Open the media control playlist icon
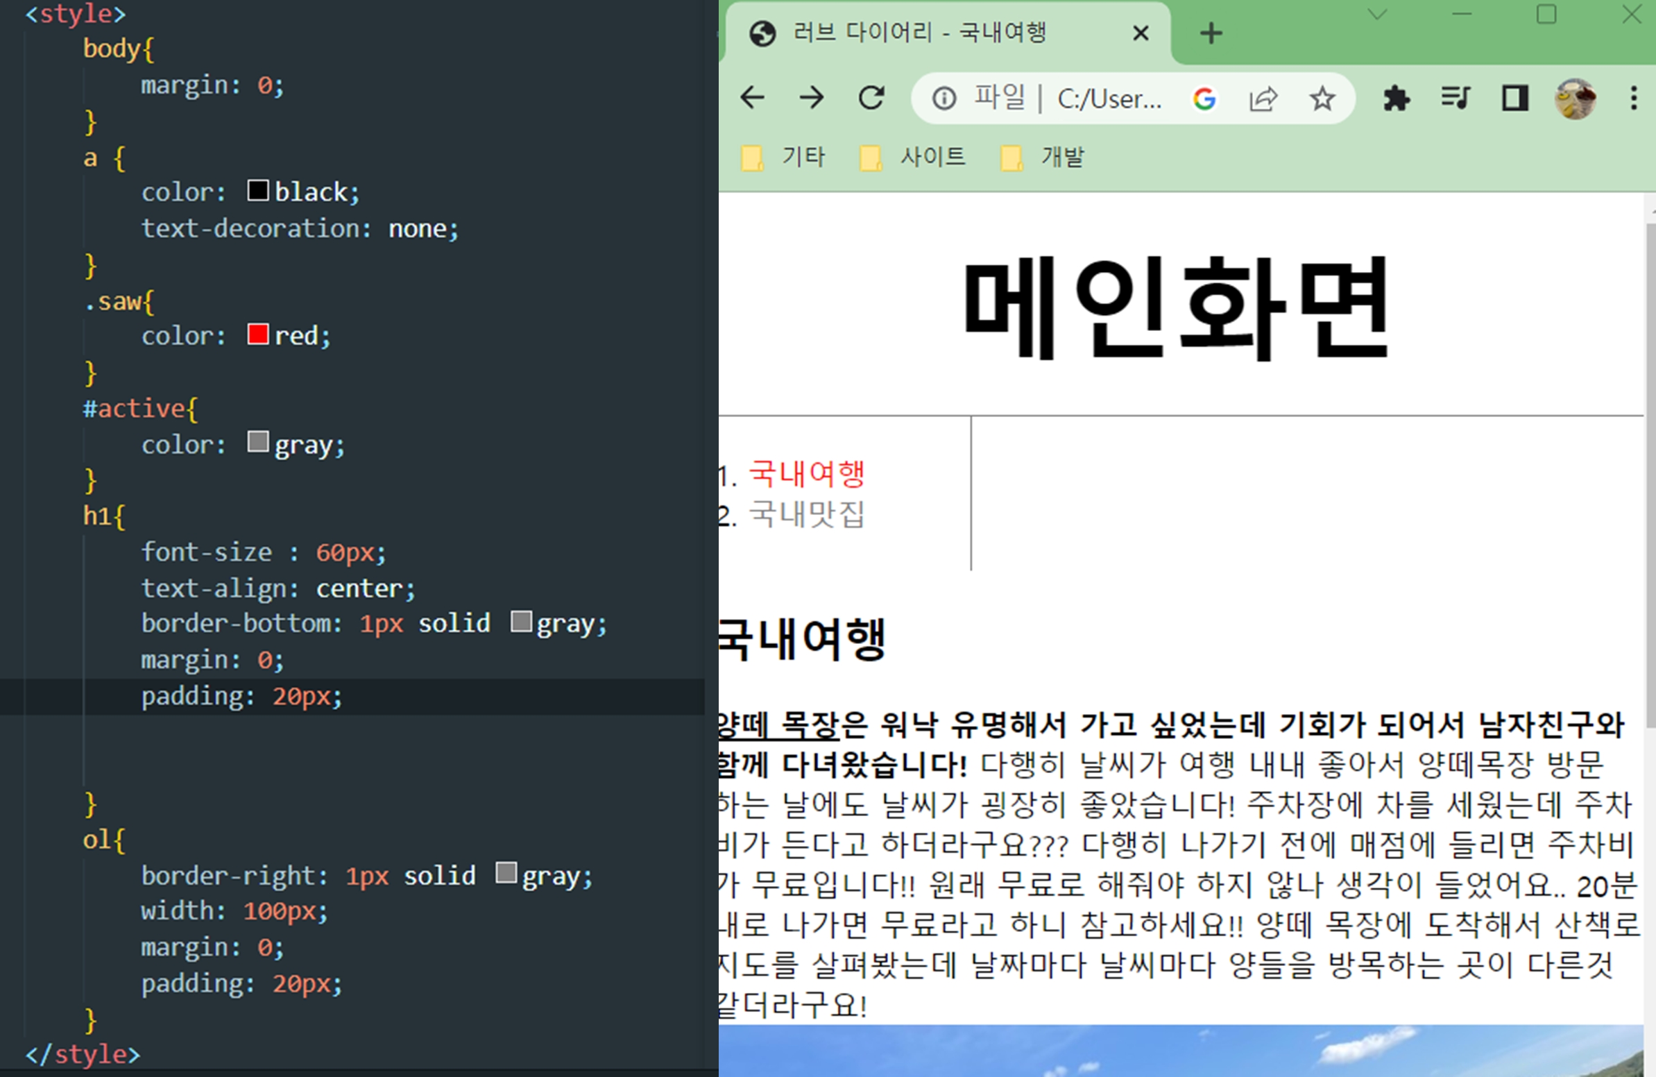The image size is (1656, 1077). (1455, 98)
